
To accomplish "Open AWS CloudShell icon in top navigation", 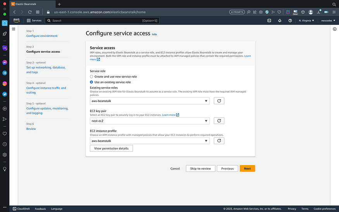I will coord(269,21).
